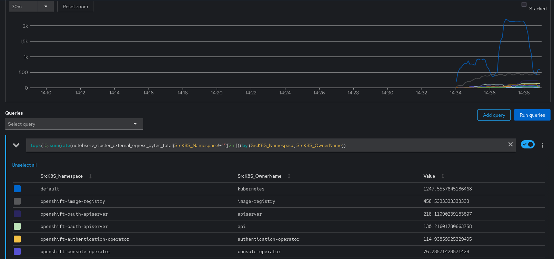The width and height of the screenshot is (554, 259).
Task: Click the Unselect all link
Action: (x=24, y=165)
